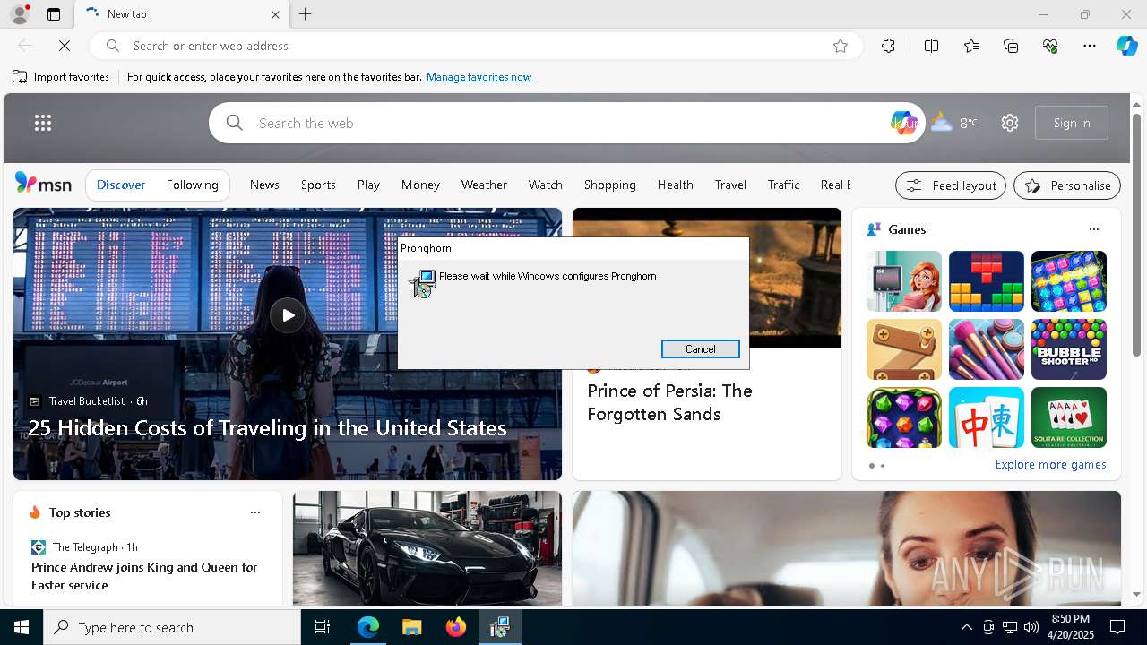
Task: Open the Watch menu item
Action: 545,185
